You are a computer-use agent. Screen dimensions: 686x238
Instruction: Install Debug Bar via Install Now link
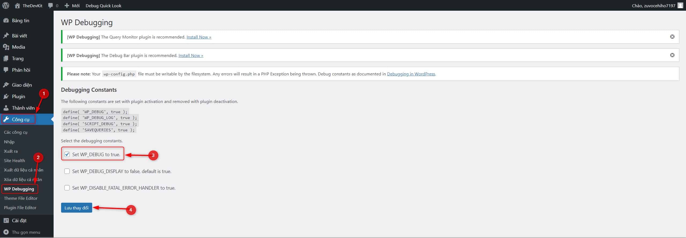191,55
